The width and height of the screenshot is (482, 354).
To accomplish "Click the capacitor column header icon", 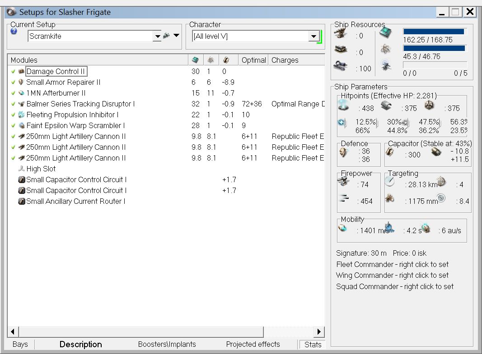I will pos(226,60).
